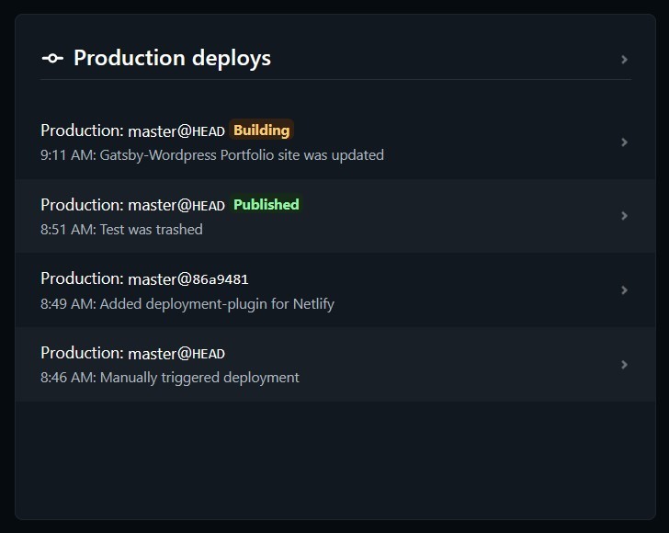
Task: Open the Production deploys heading
Action: pos(172,59)
